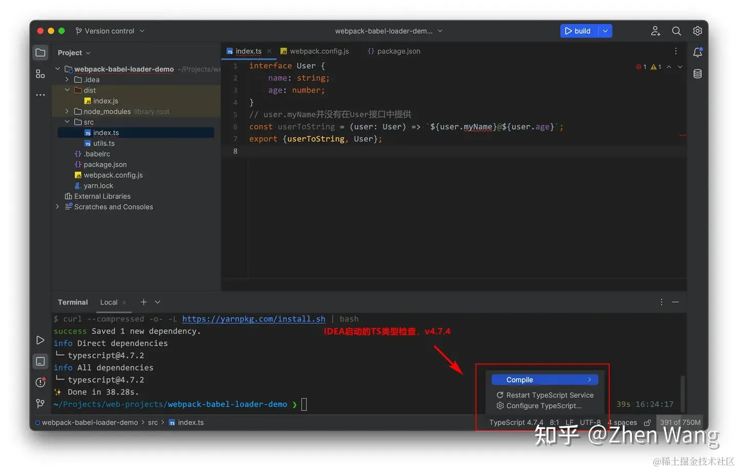This screenshot has height=470, width=738.
Task: Click the terminal panel scrollbar
Action: pyautogui.click(x=683, y=394)
